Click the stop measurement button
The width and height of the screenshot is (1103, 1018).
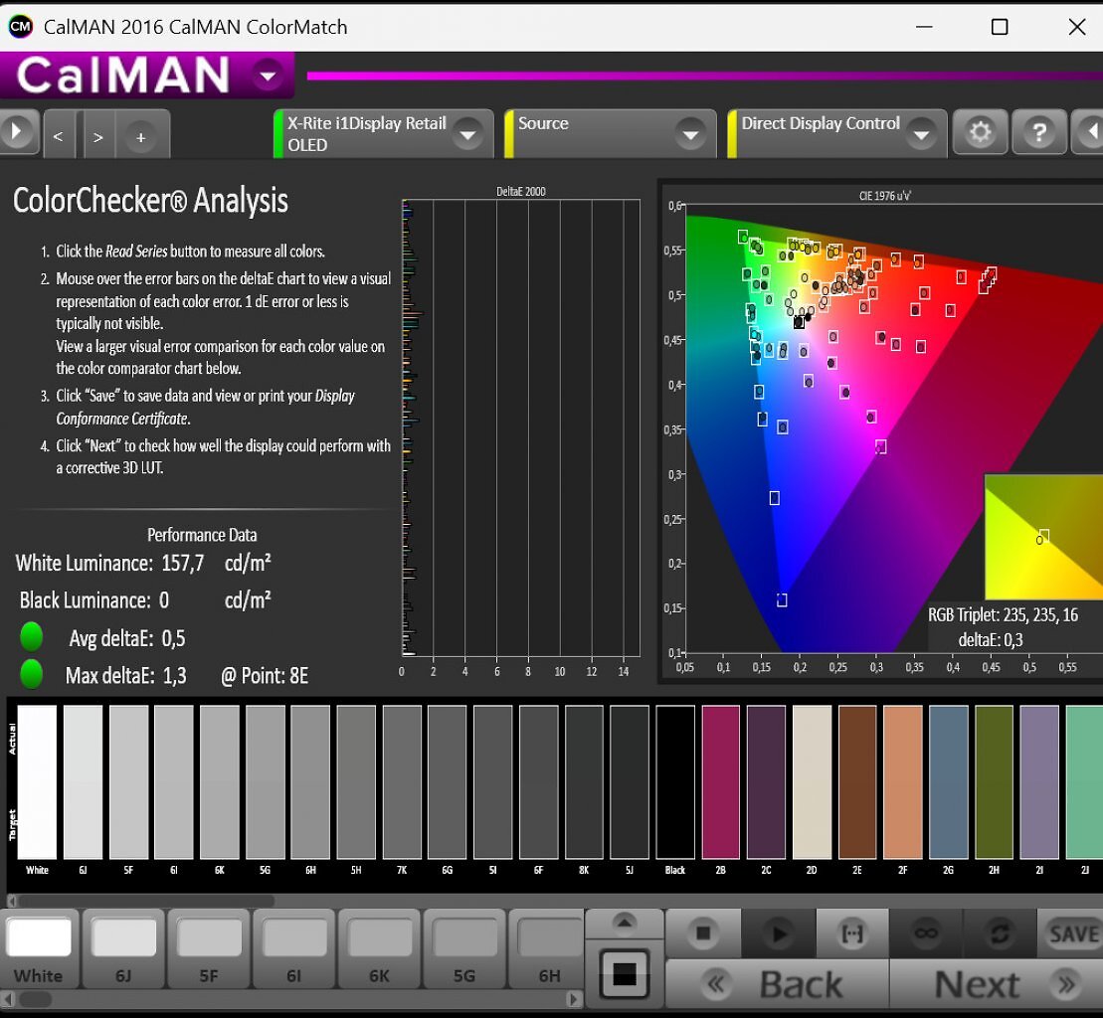(x=703, y=933)
